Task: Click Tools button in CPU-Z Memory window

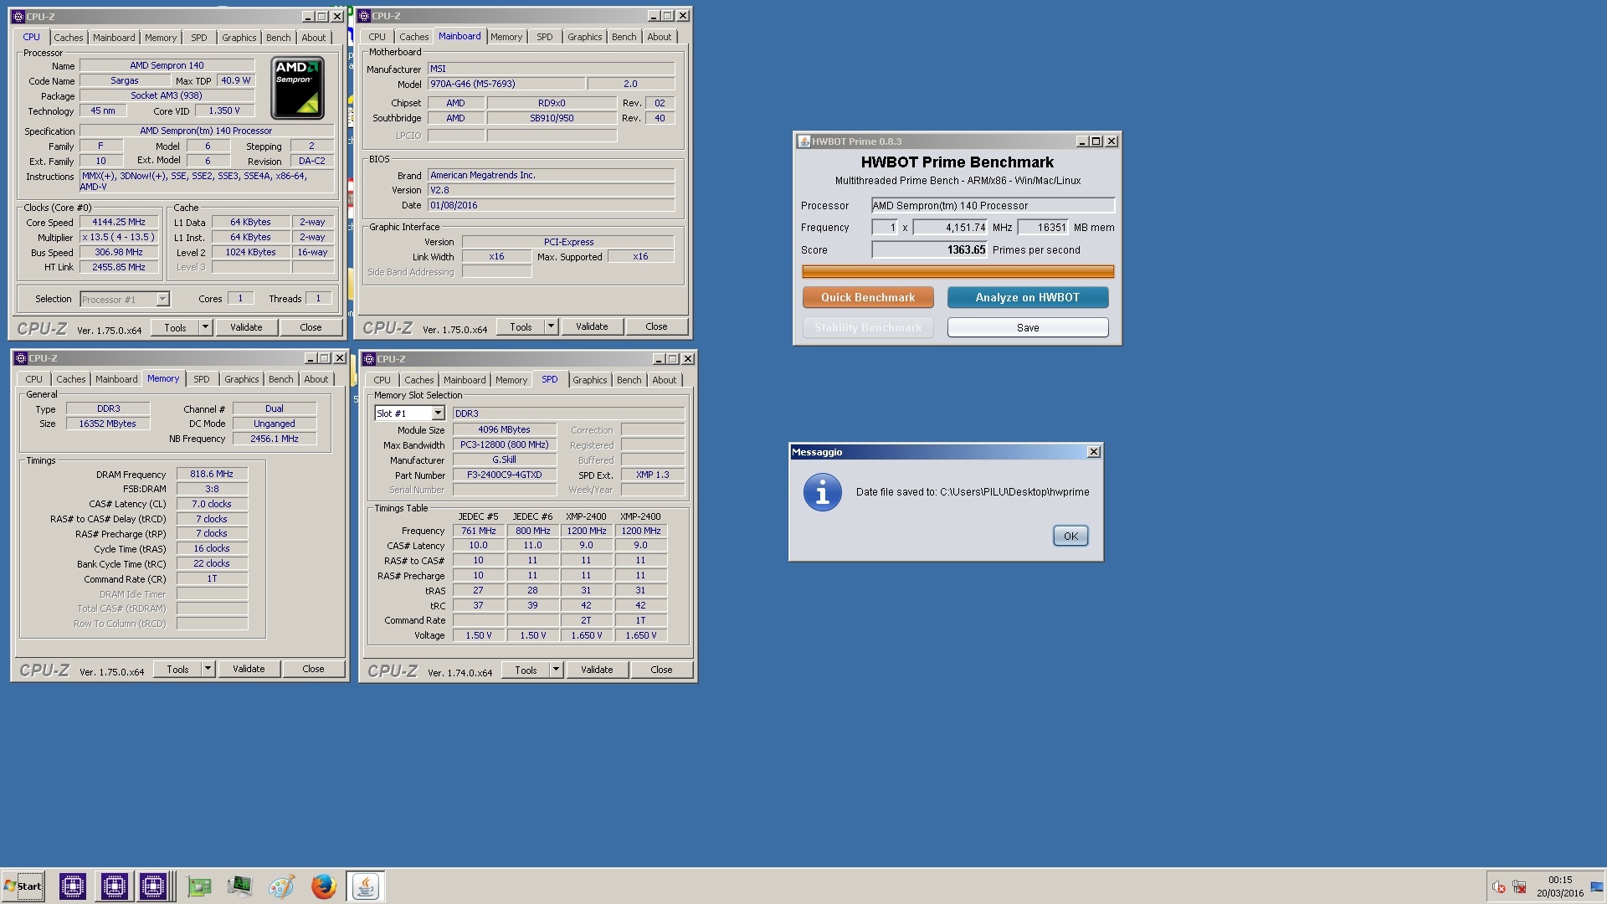Action: (177, 669)
